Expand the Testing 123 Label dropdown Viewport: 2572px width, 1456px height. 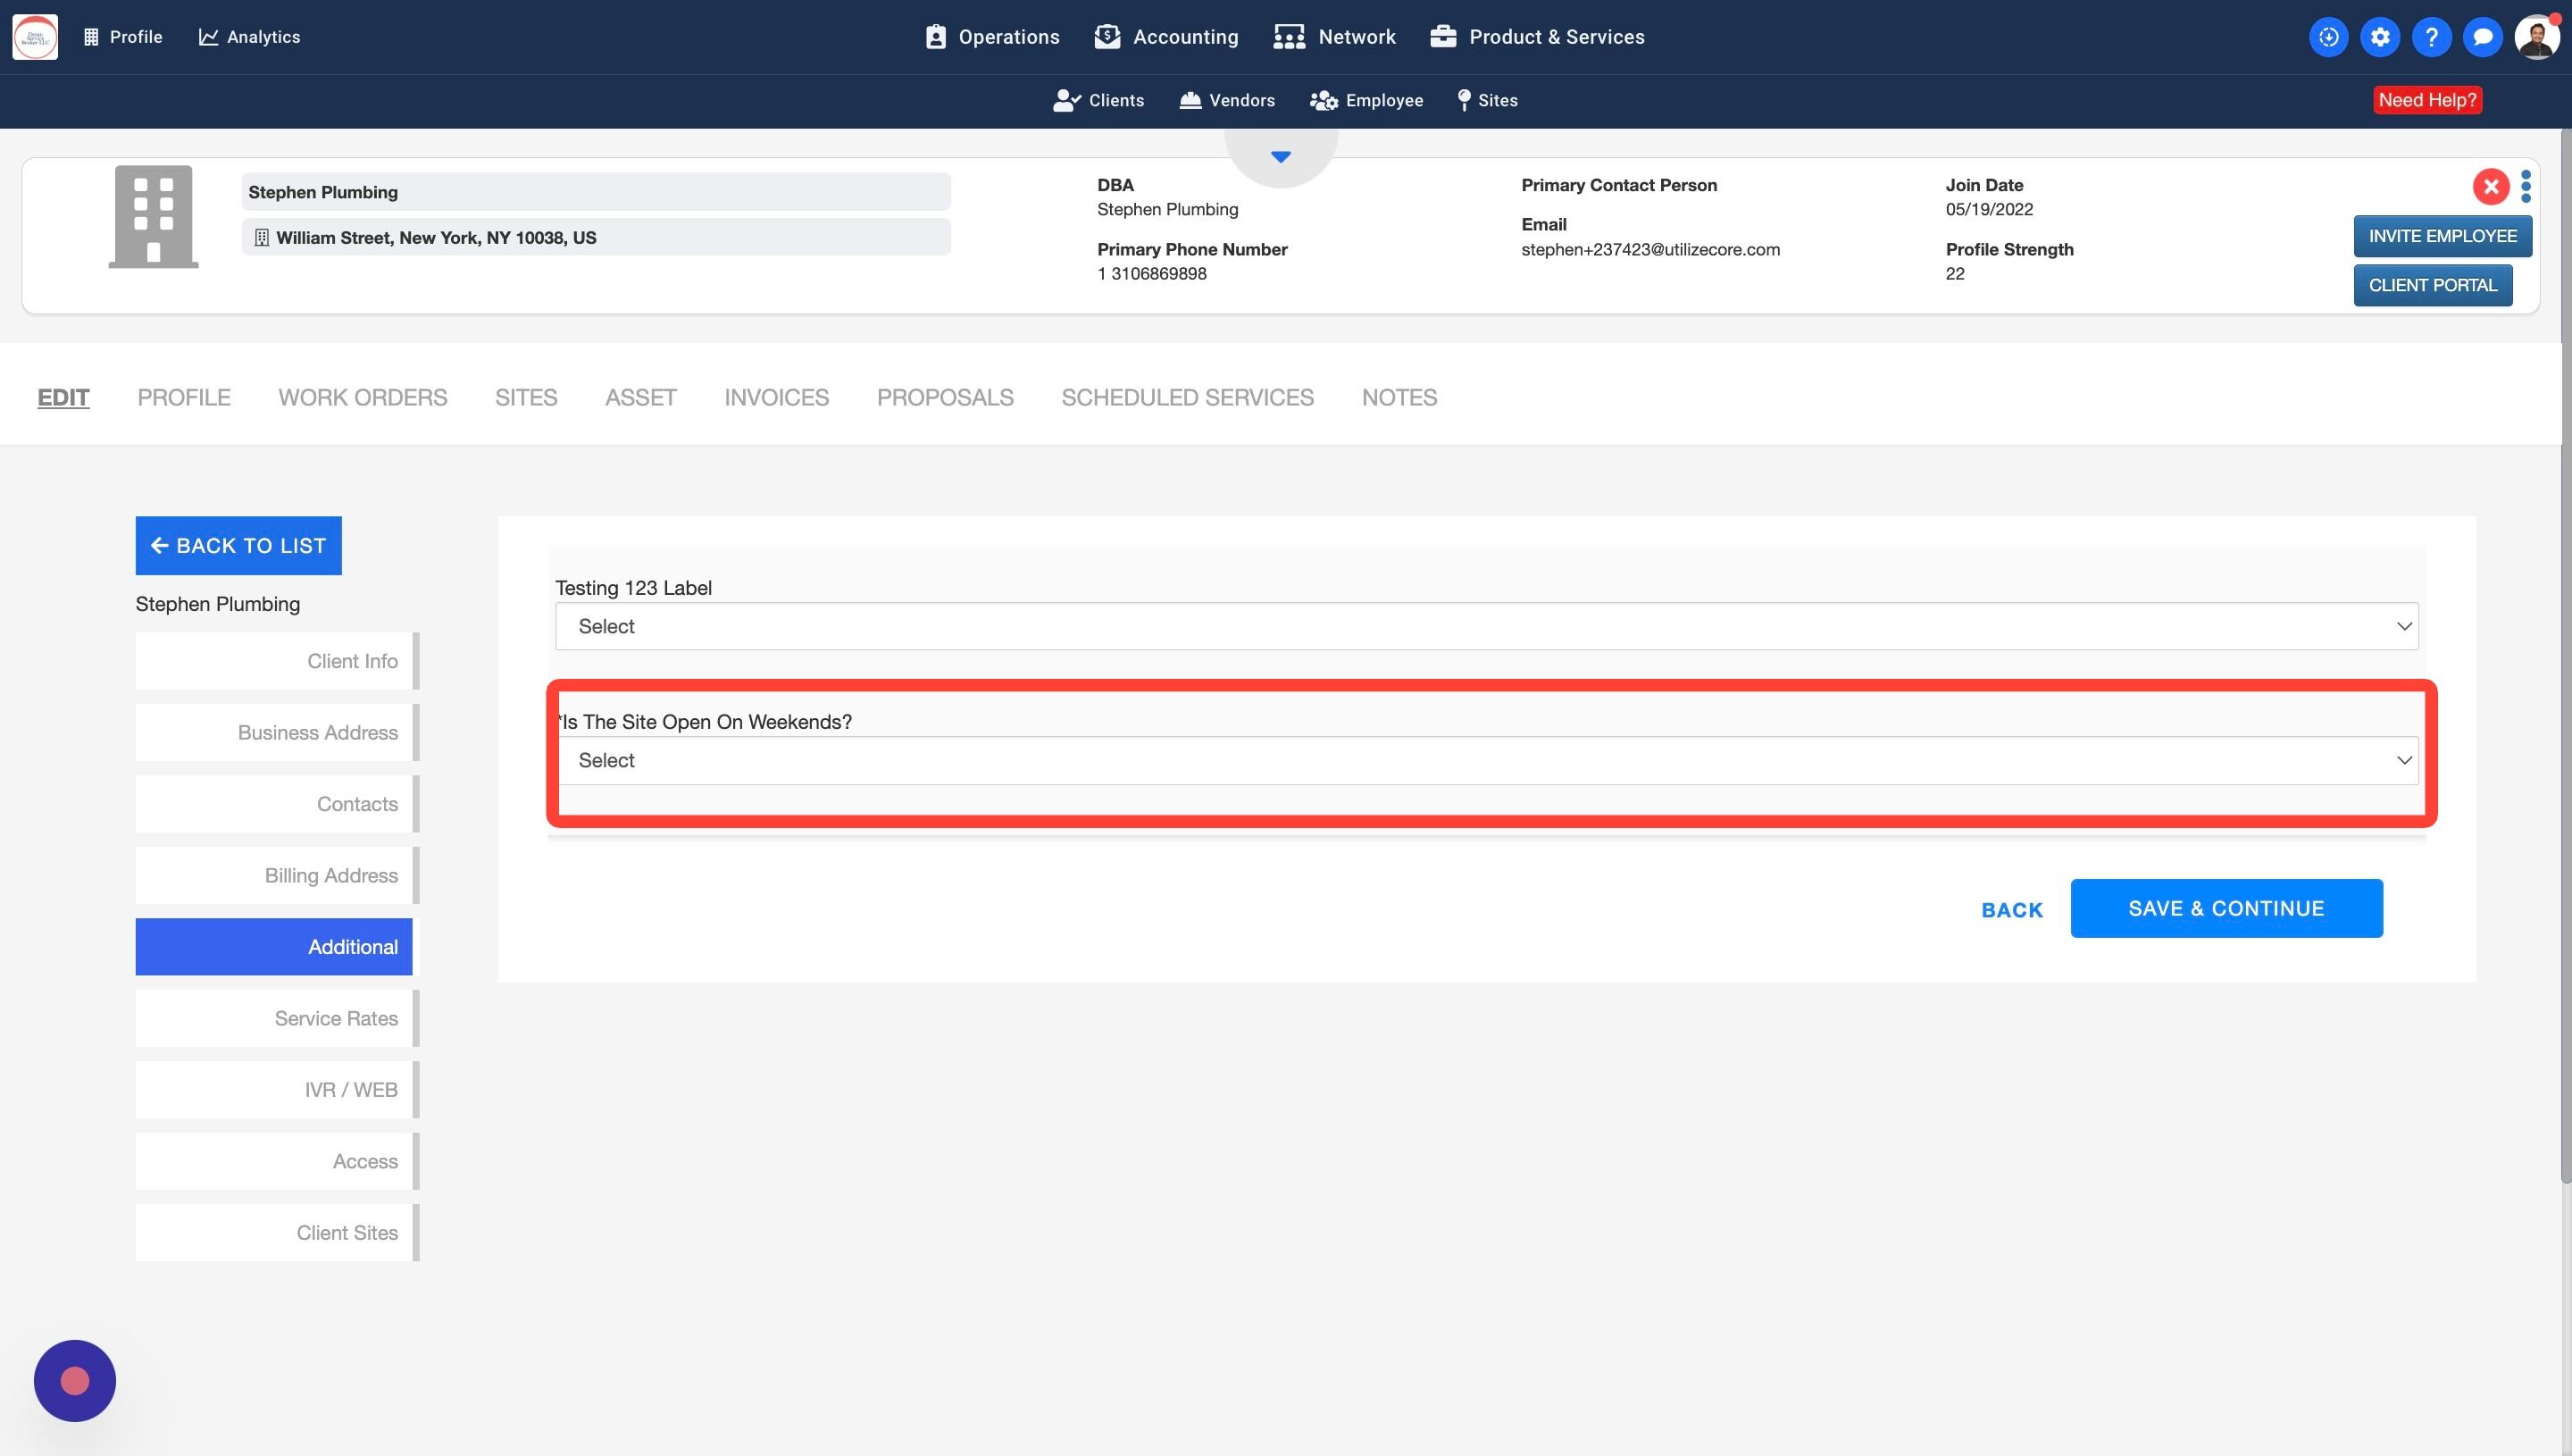coord(1486,626)
